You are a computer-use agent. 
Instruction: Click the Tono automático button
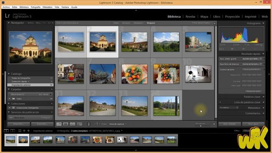[x=252, y=69]
